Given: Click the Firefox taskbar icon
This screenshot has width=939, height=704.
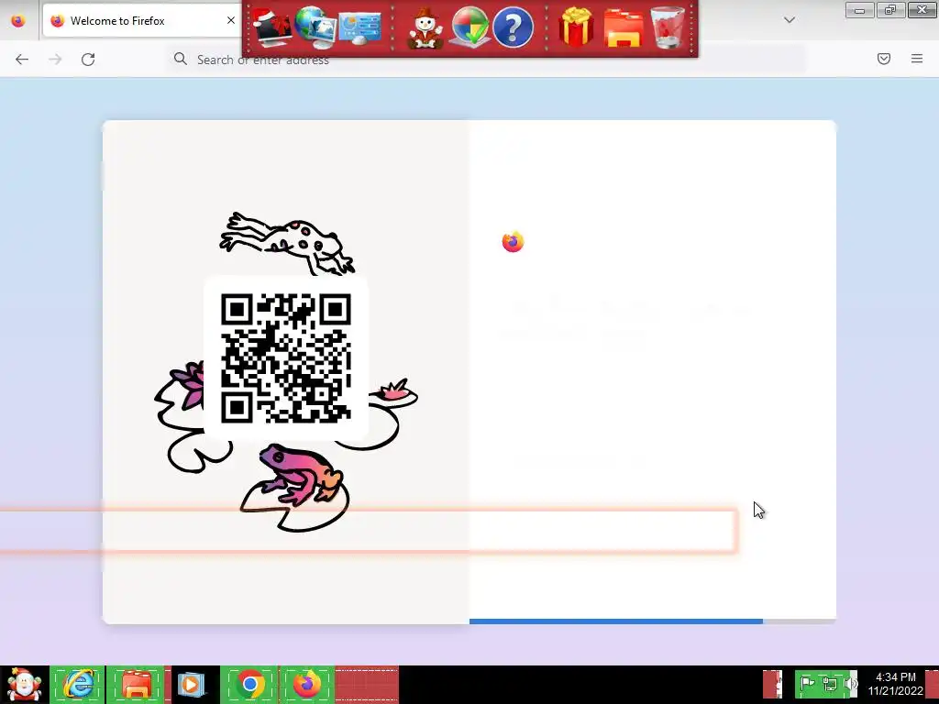Looking at the screenshot, I should click(x=306, y=684).
